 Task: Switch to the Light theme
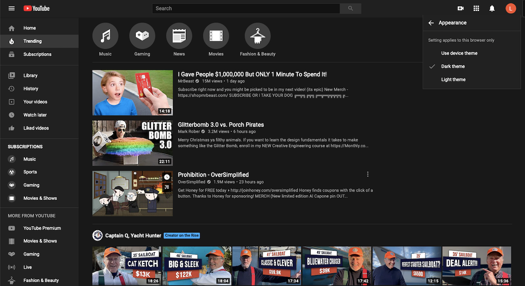(454, 79)
